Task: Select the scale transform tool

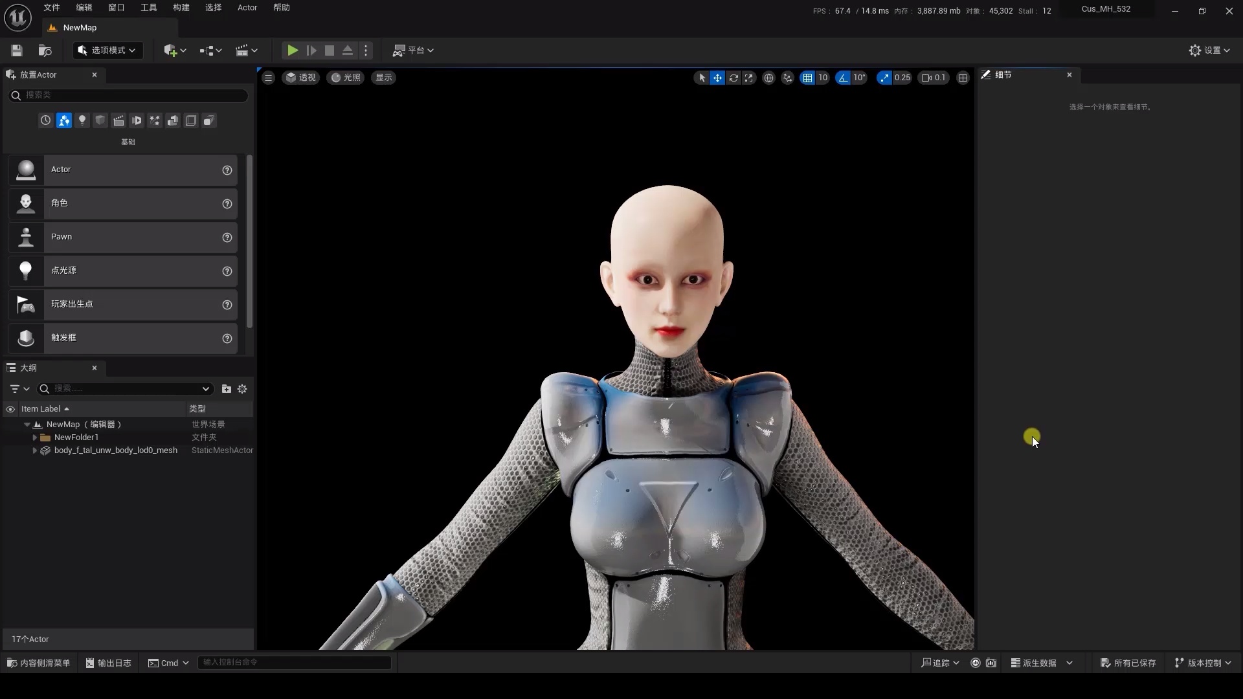Action: (x=748, y=78)
